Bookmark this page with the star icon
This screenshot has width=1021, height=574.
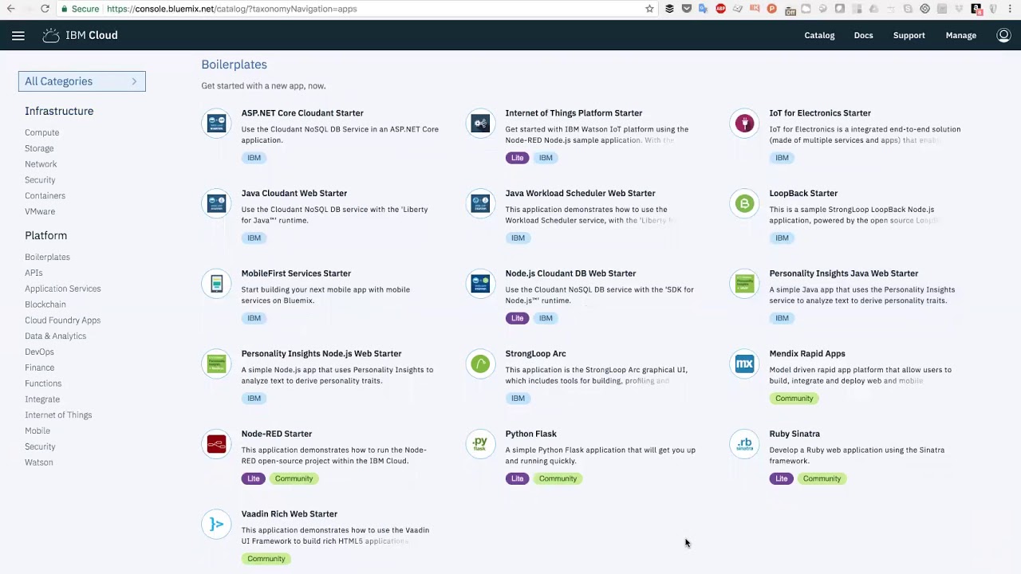(x=649, y=9)
